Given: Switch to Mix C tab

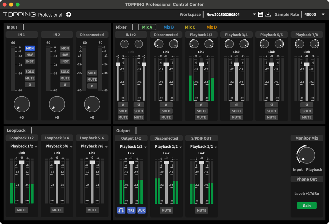Looking at the screenshot, I should click(190, 27).
